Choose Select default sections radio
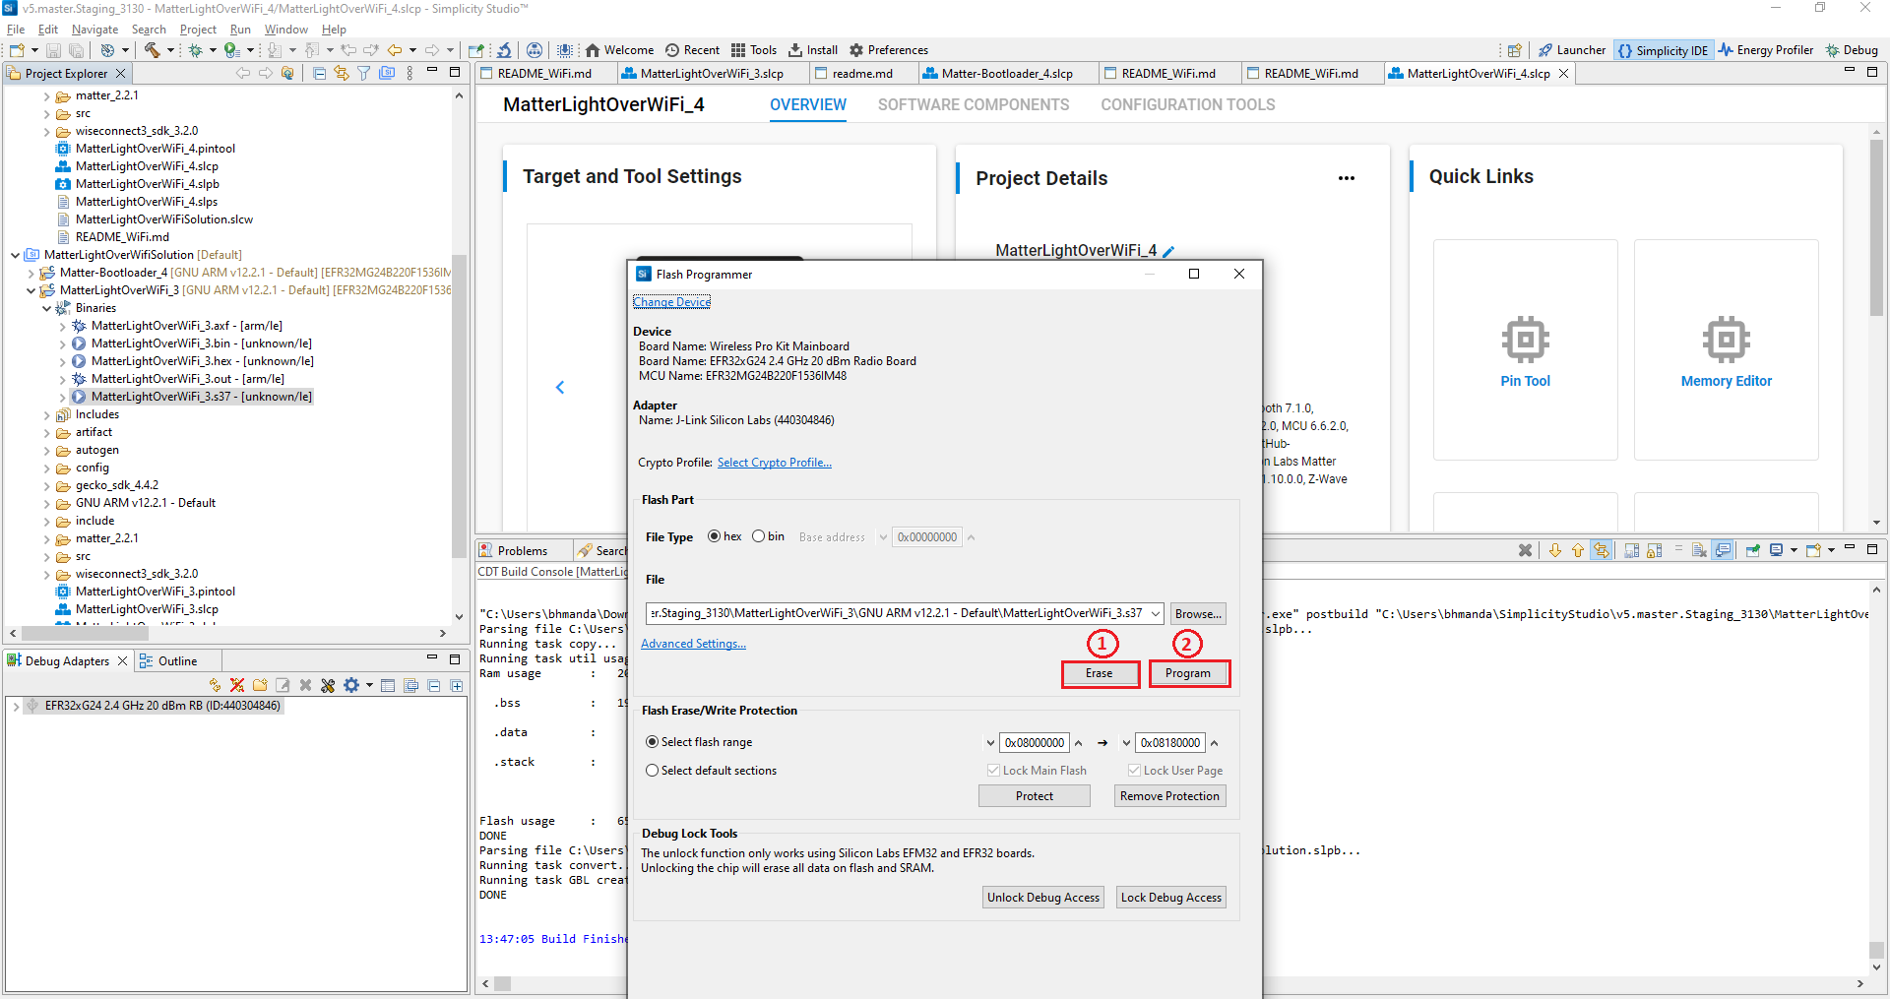 [x=652, y=771]
